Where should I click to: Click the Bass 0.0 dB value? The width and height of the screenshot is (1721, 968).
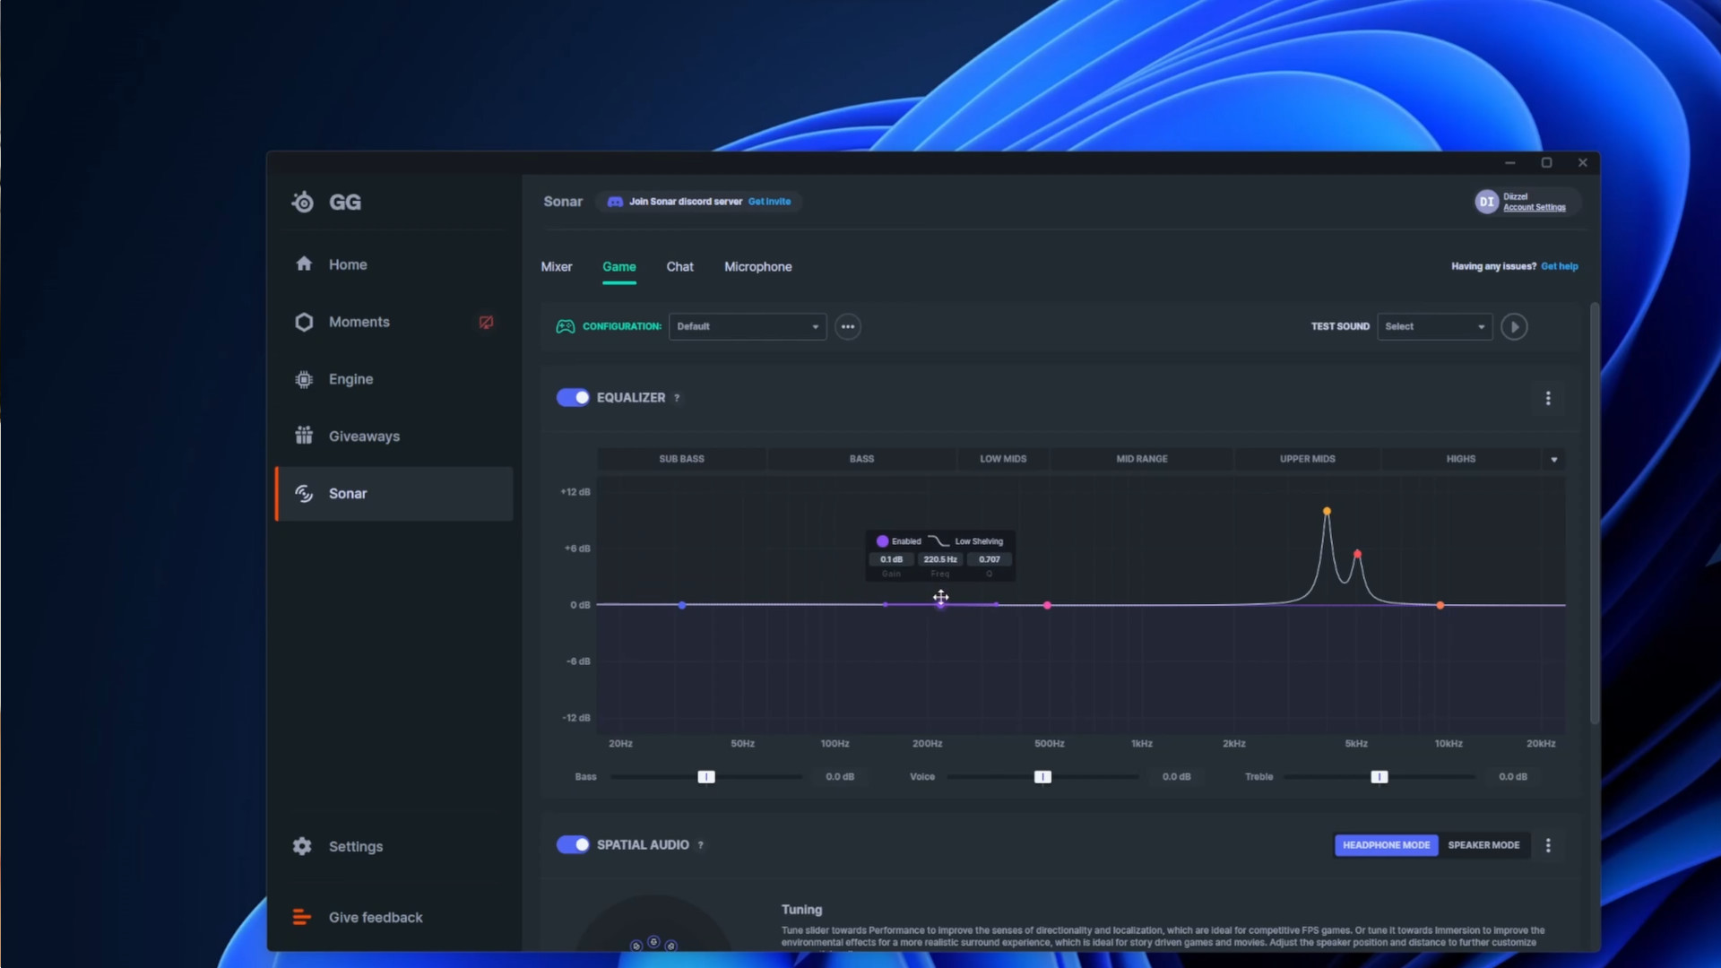click(x=840, y=777)
